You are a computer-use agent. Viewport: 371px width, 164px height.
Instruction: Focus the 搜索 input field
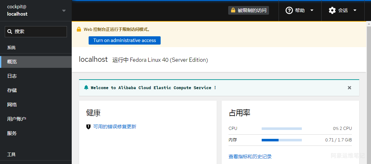[x=36, y=32]
